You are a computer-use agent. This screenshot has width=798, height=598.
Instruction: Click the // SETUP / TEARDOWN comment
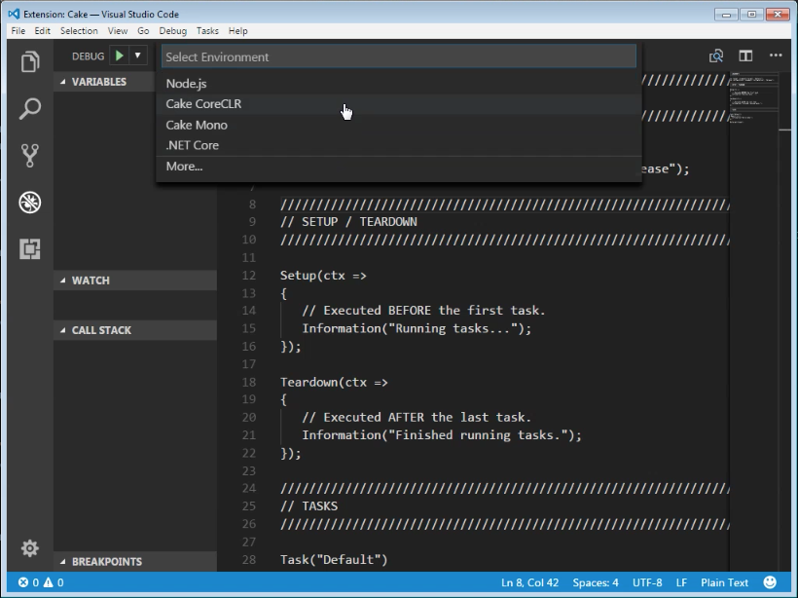click(x=348, y=222)
